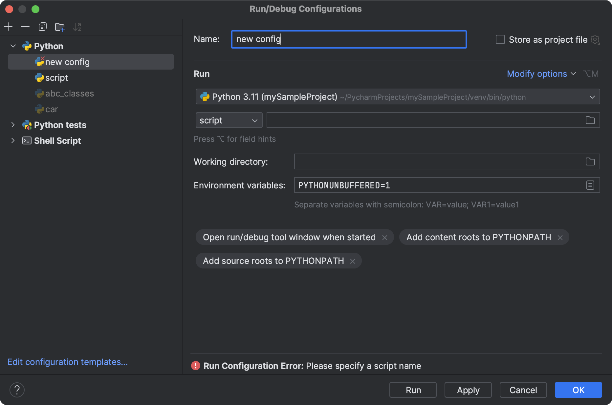Viewport: 612px width, 405px height.
Task: Click the Apply button
Action: 468,390
